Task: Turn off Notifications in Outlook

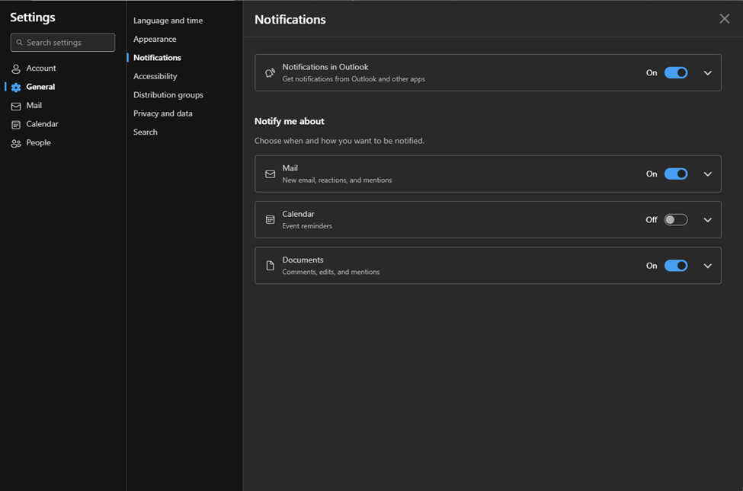Action: click(x=675, y=72)
